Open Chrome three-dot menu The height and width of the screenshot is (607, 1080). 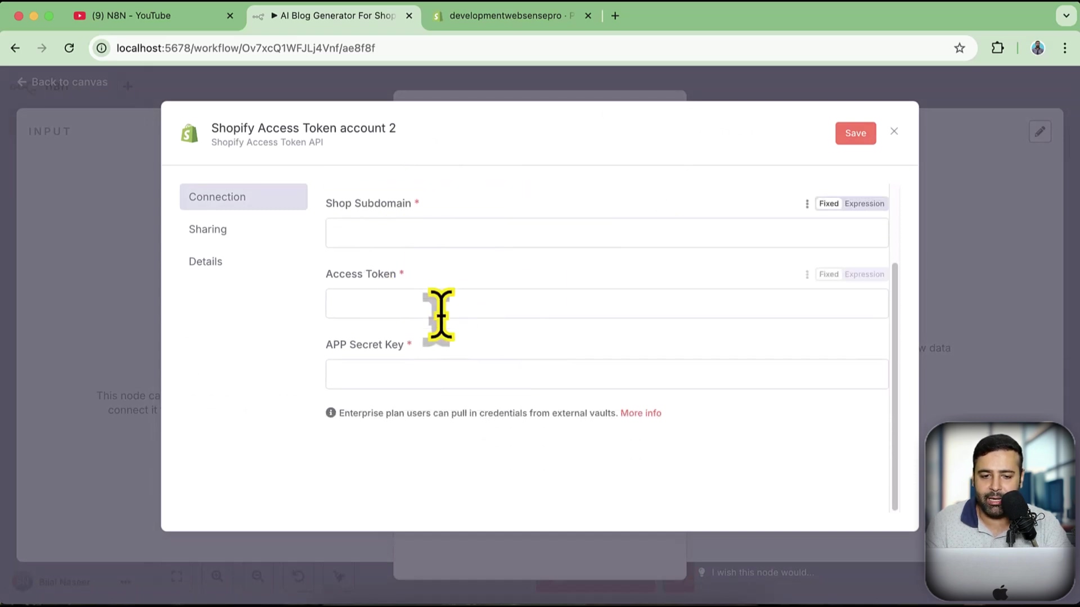click(x=1065, y=48)
